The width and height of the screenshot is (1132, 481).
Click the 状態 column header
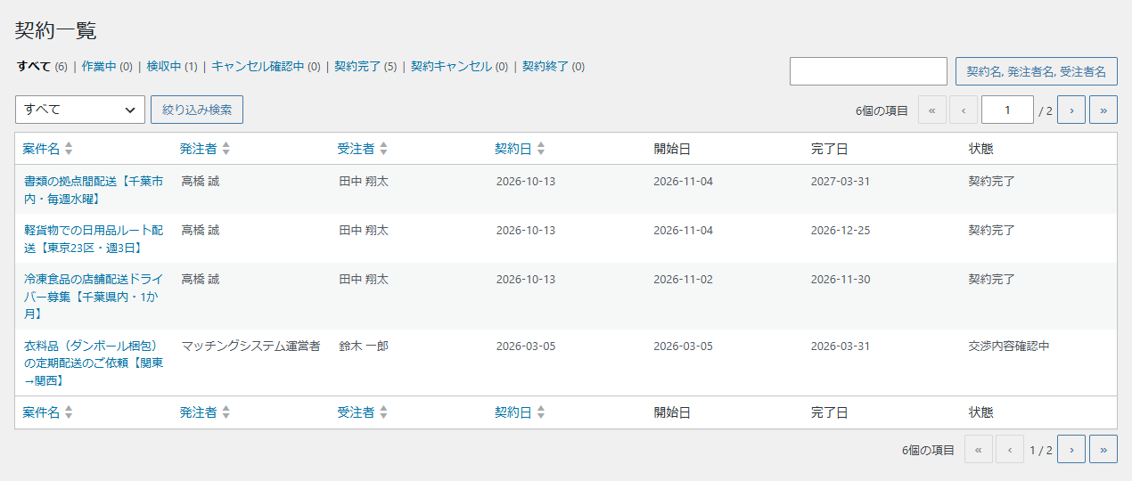pyautogui.click(x=980, y=148)
